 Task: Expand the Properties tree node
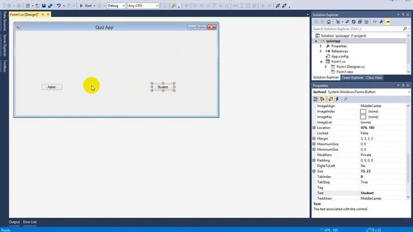(321, 46)
